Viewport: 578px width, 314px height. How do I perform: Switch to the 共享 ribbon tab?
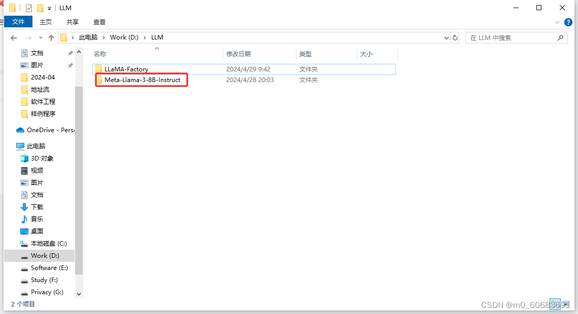tap(73, 22)
